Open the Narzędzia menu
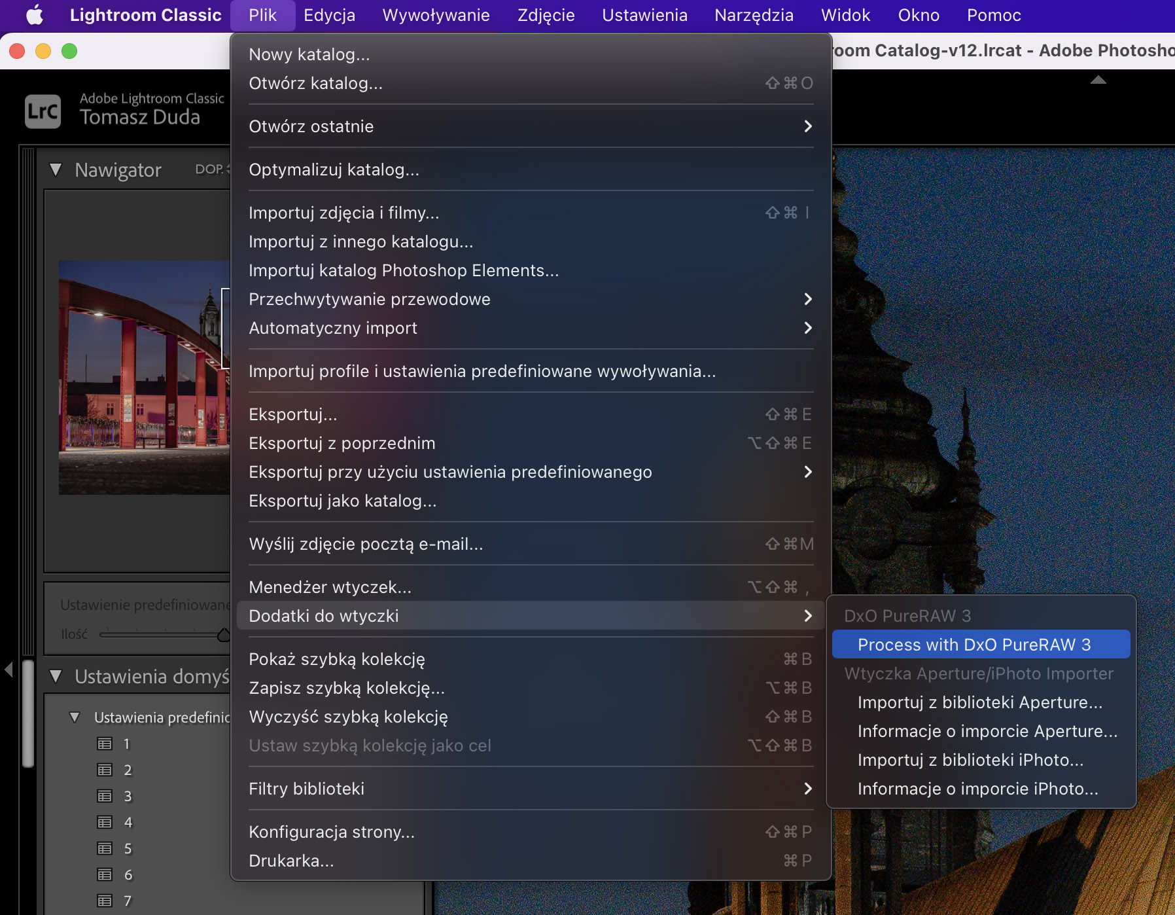 [x=754, y=15]
